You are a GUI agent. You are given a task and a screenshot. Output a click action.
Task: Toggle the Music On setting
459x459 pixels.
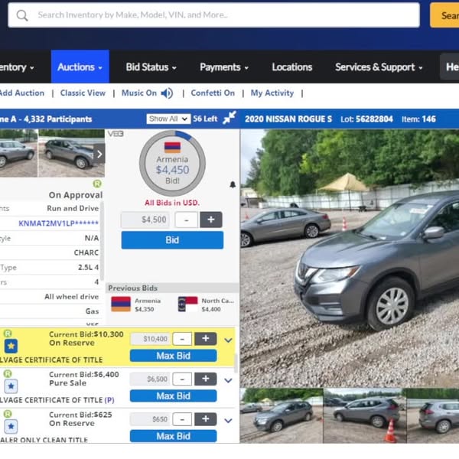pos(138,93)
